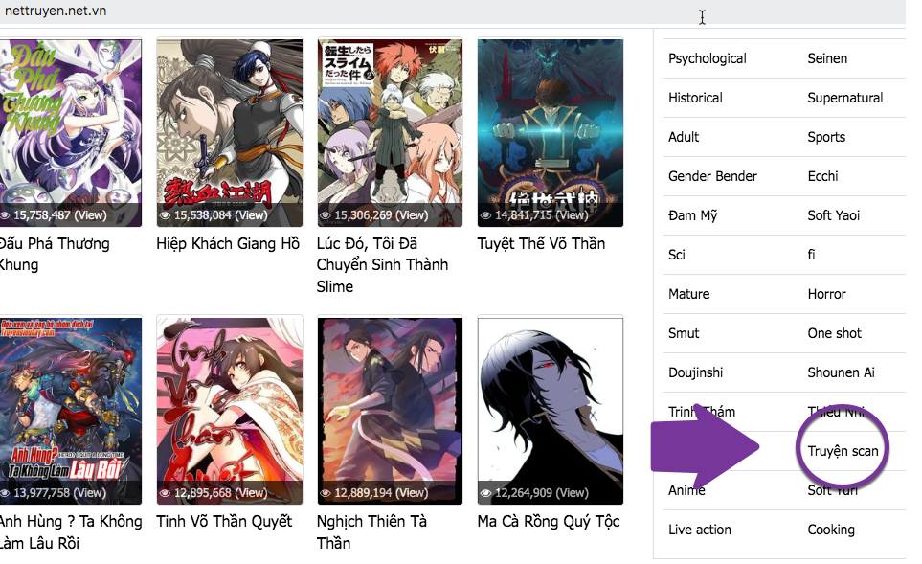Click the eye icon beside 15,538,084 views

pyautogui.click(x=165, y=215)
